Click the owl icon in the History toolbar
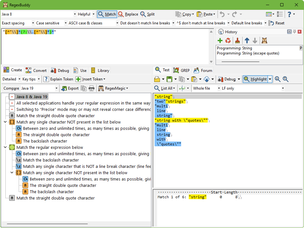This screenshot has height=228, width=304. [x=264, y=41]
